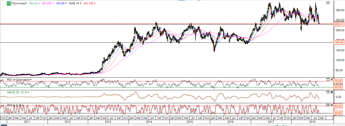Click the 2015 year label on timeline

[189, 122]
